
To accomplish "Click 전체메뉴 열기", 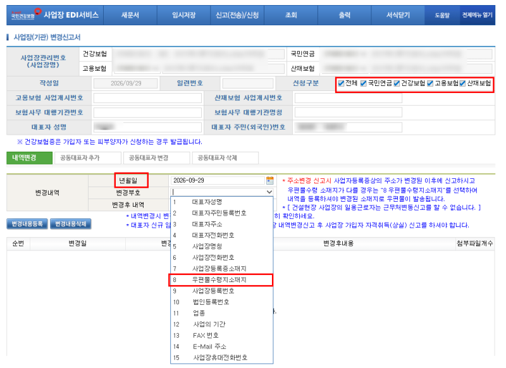I will [x=478, y=15].
